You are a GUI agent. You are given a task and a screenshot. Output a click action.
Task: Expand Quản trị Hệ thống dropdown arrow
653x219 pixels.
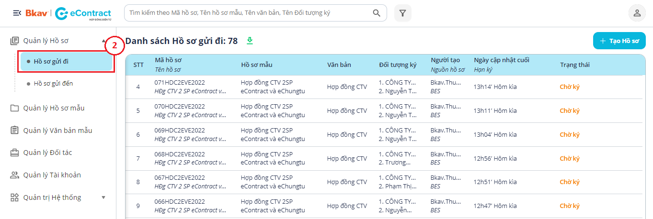(x=103, y=197)
